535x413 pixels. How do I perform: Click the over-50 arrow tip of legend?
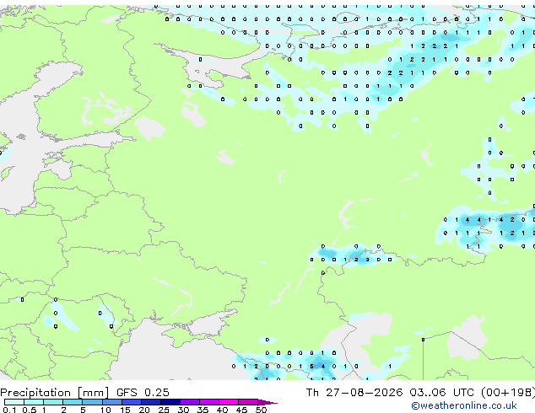coord(267,402)
